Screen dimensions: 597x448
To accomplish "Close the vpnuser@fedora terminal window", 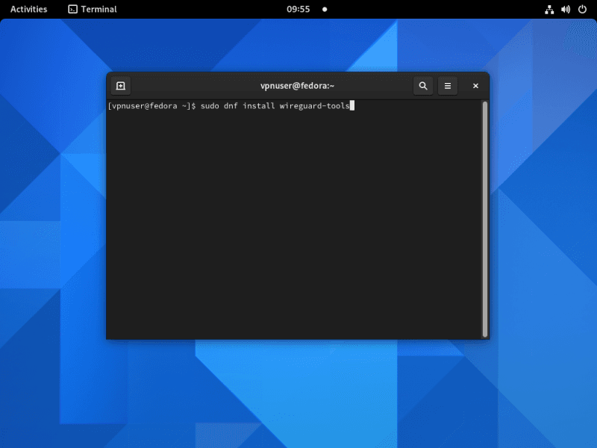I will click(475, 86).
